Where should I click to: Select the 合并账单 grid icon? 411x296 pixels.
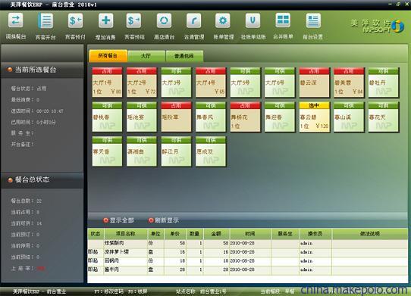coord(283,20)
